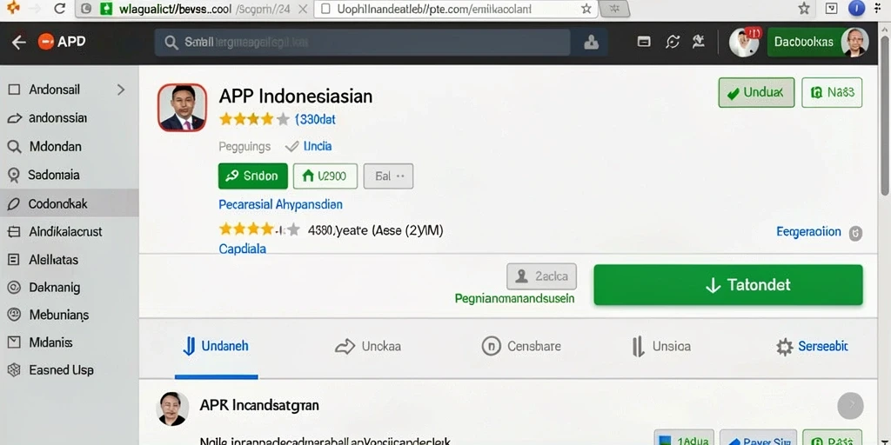This screenshot has width=891, height=445.
Task: Click the page vertical scrollbar
Action: coord(885,114)
